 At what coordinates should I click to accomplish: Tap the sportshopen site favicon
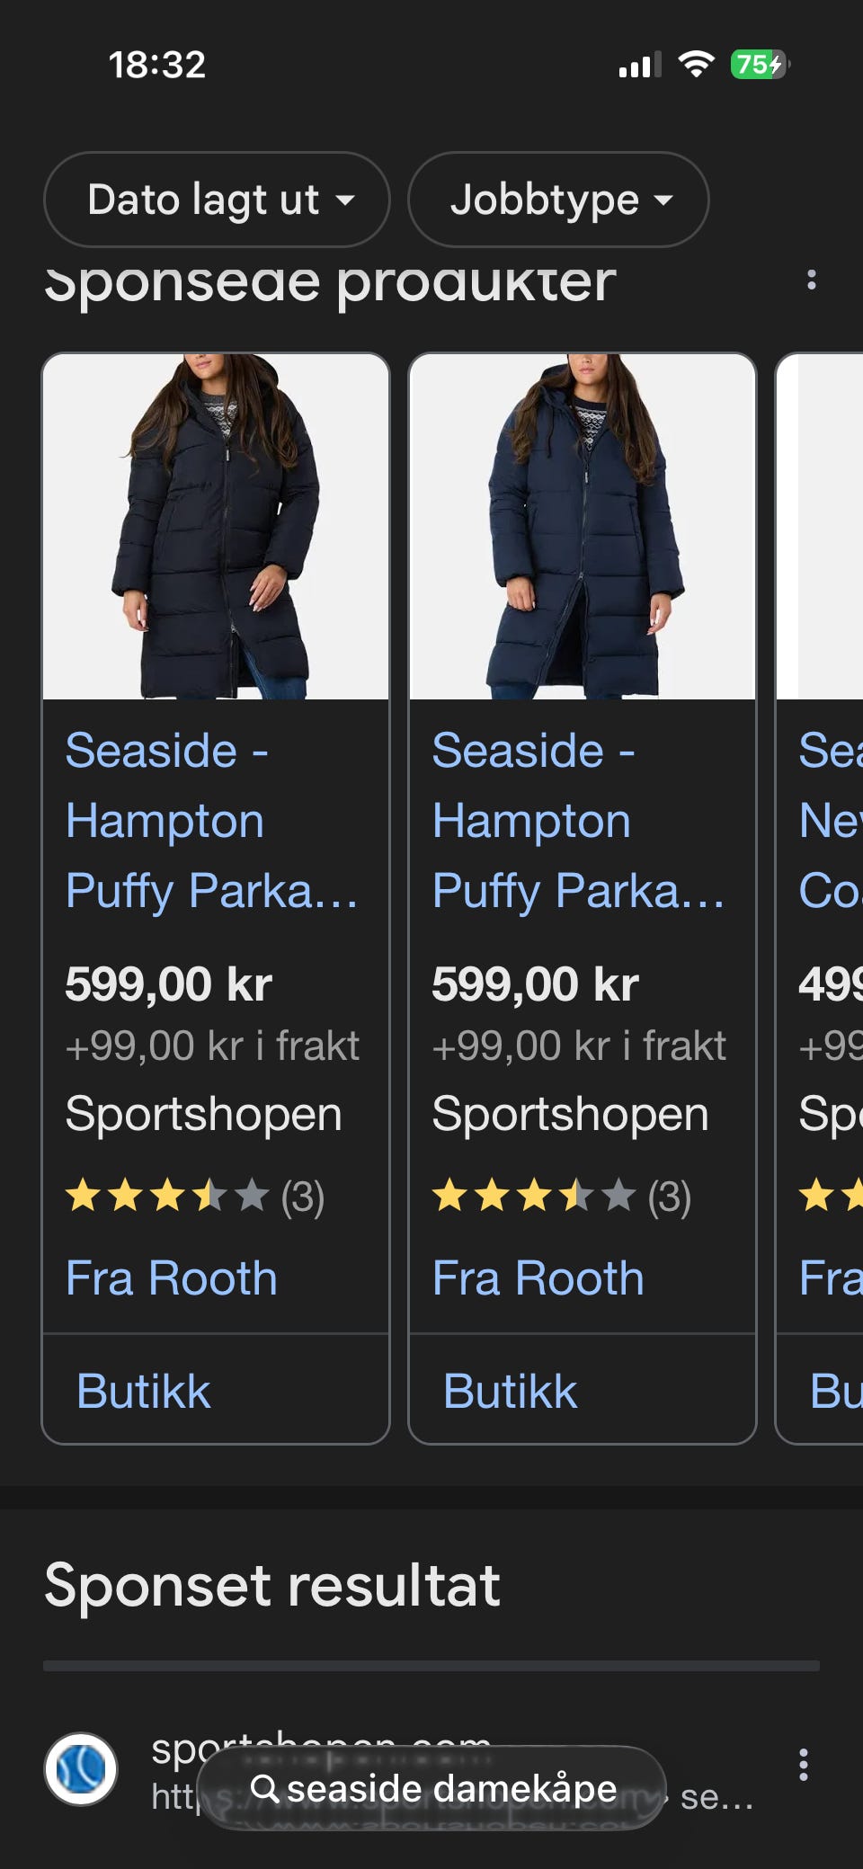click(81, 1768)
